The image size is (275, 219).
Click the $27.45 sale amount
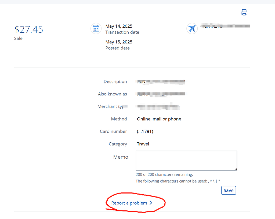point(28,29)
